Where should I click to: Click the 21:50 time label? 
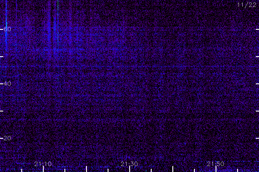click(216, 164)
